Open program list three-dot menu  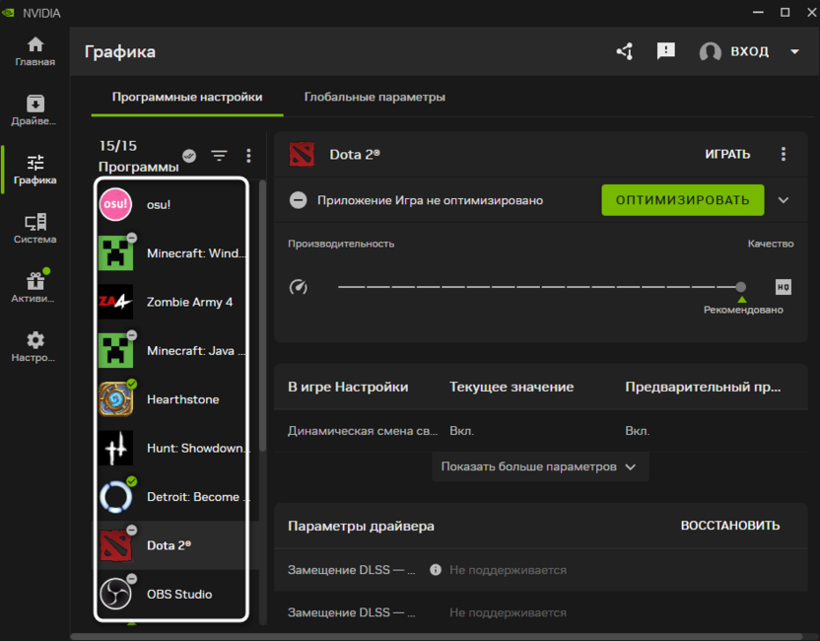coord(248,156)
